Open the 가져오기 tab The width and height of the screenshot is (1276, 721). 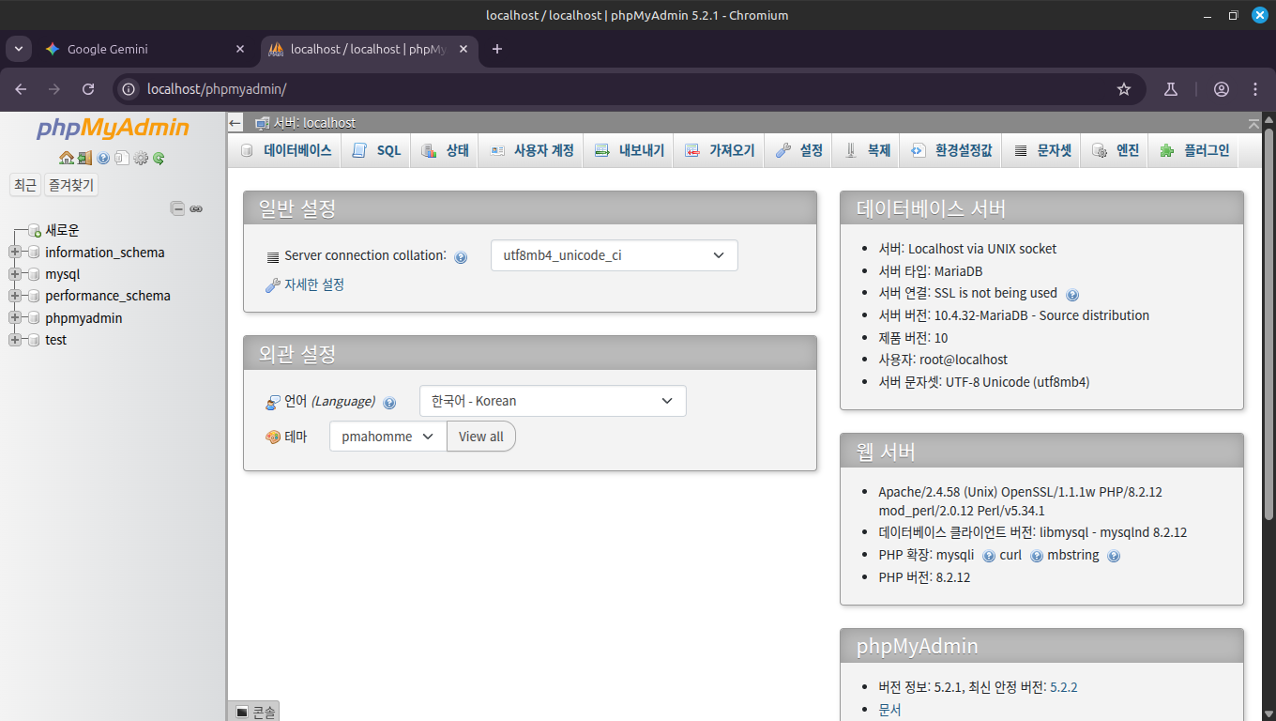[720, 150]
